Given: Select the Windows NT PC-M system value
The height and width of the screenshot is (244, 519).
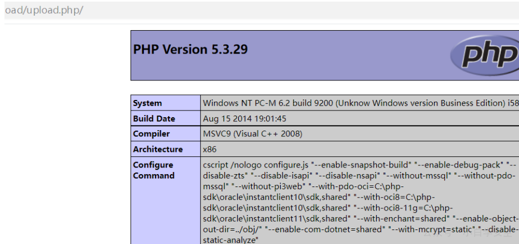Looking at the screenshot, I should 361,103.
